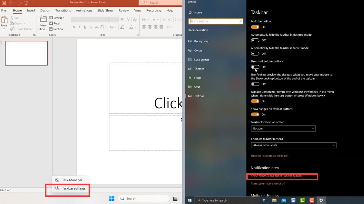Screen dimensions: 364x204
Task: Open File Explorer from Windows 10 taskbar
Action: pyautogui.click(x=274, y=200)
